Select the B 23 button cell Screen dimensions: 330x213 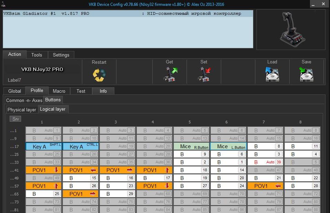[x=117, y=186]
